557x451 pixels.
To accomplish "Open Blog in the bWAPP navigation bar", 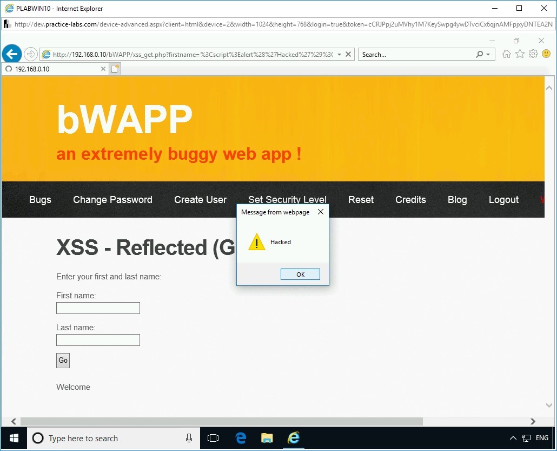I will pos(457,200).
